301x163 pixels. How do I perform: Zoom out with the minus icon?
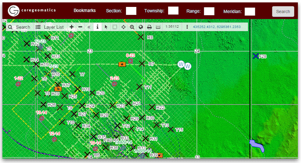(x=80, y=27)
